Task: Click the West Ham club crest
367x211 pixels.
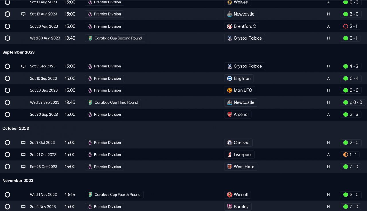Action: click(229, 167)
